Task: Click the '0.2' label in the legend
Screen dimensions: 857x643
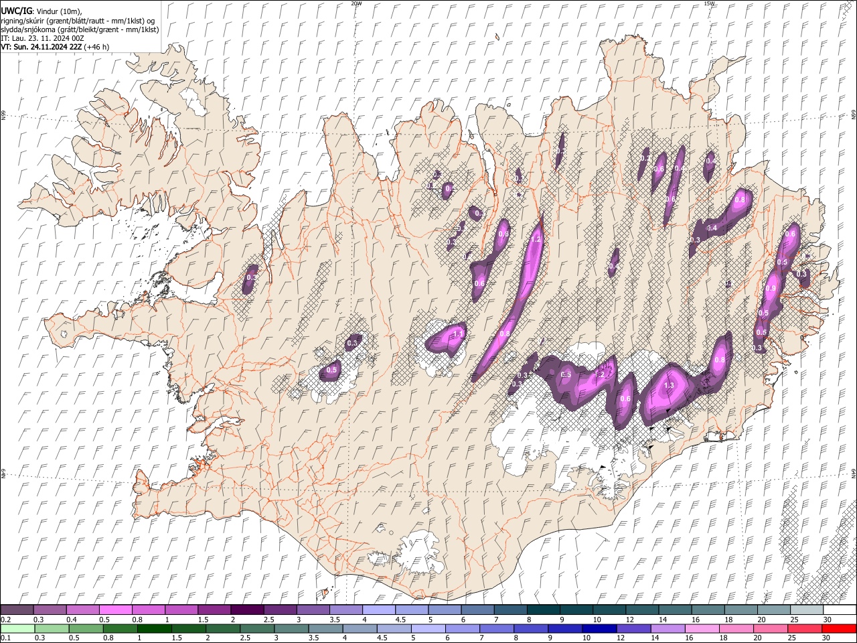Action: coord(6,620)
